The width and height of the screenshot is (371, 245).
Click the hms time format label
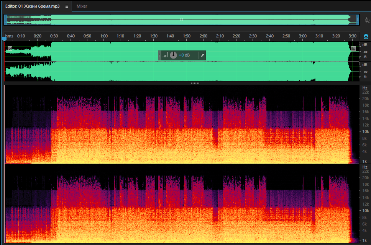point(9,36)
